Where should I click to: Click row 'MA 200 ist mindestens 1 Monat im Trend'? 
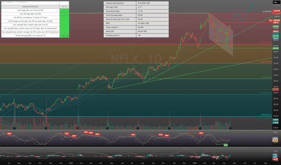(x=30, y=17)
